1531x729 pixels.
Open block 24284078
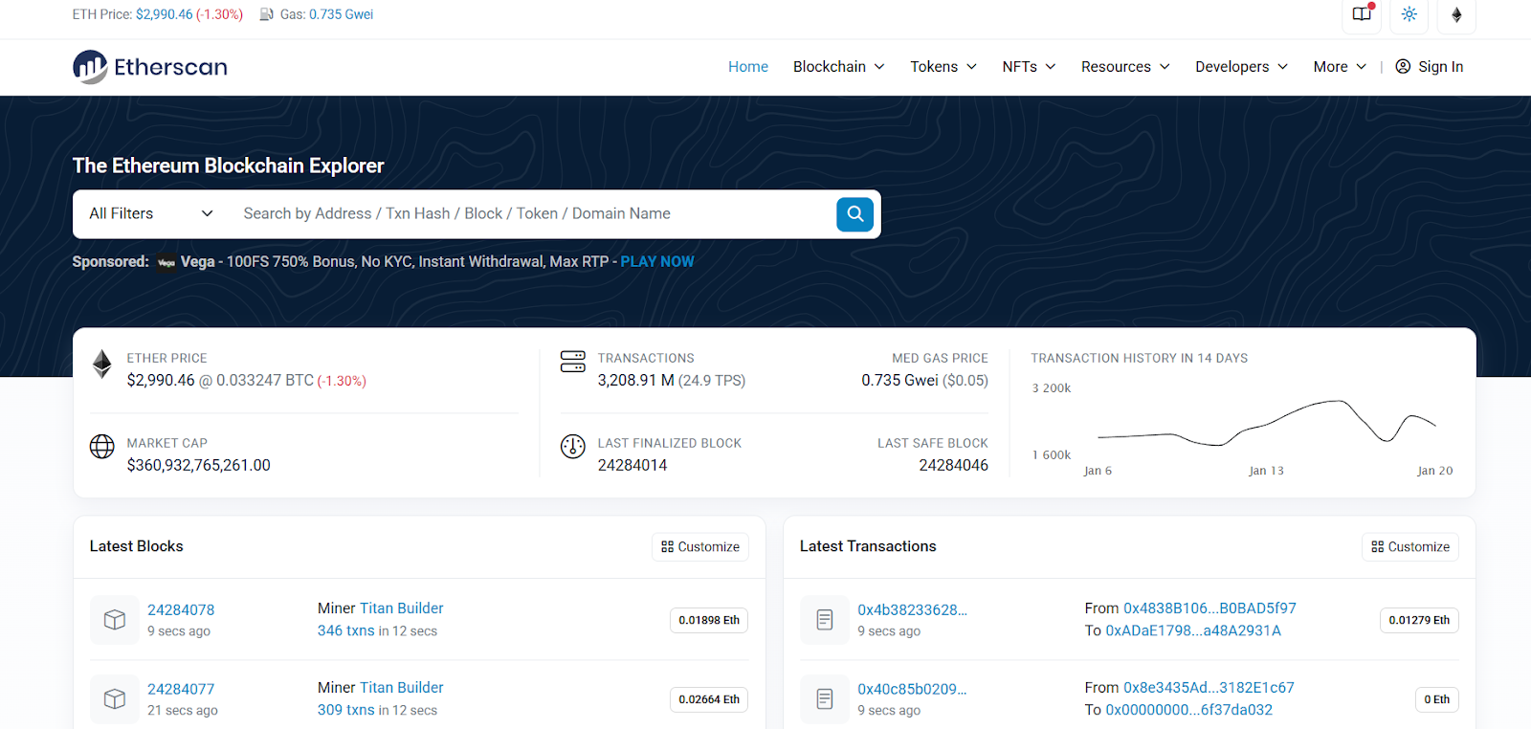[x=181, y=610]
